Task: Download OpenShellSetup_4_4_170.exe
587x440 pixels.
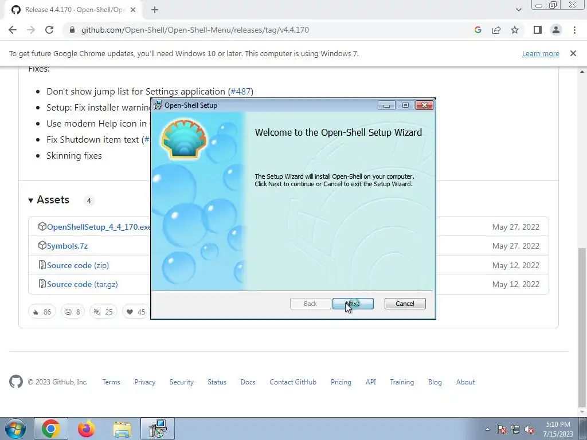Action: click(99, 227)
